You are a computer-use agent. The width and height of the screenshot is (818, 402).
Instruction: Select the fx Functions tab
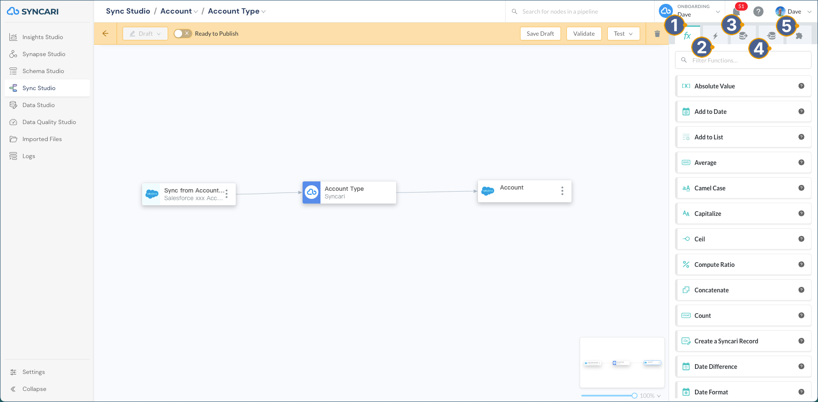click(687, 36)
